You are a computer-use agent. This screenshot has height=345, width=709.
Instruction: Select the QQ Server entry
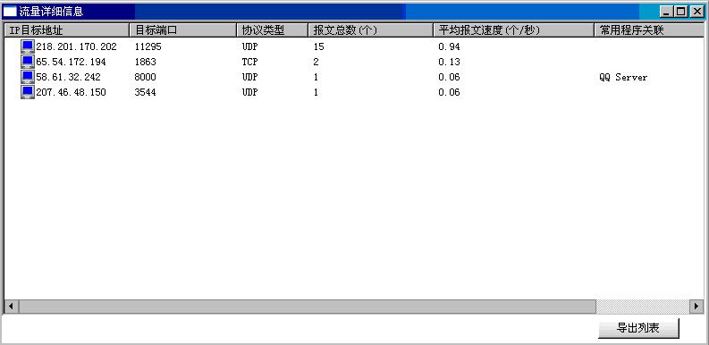623,78
